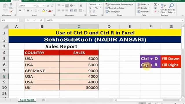Click the Paste clipboard button
This screenshot has width=185, height=104.
(x=5, y=7)
